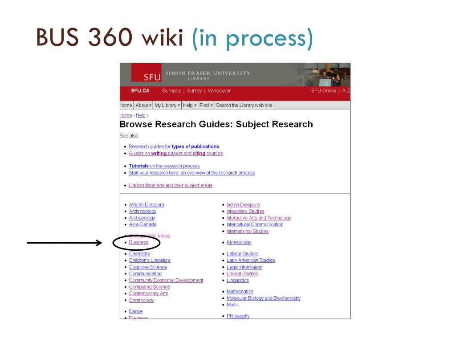Open the Children's Literature guide
The width and height of the screenshot is (456, 342).
pos(150,260)
